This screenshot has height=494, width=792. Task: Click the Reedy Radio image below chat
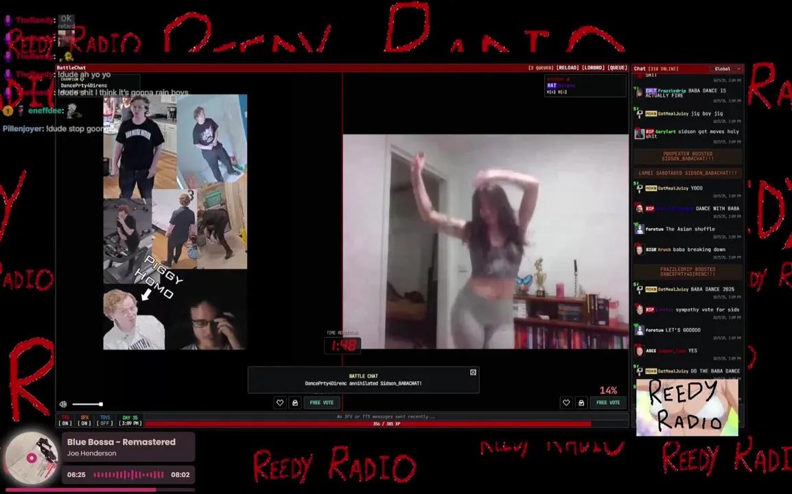[687, 407]
